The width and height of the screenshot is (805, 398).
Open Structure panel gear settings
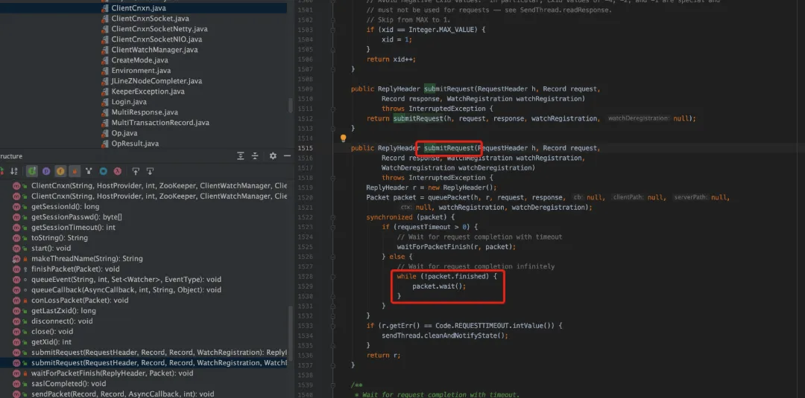(x=273, y=155)
